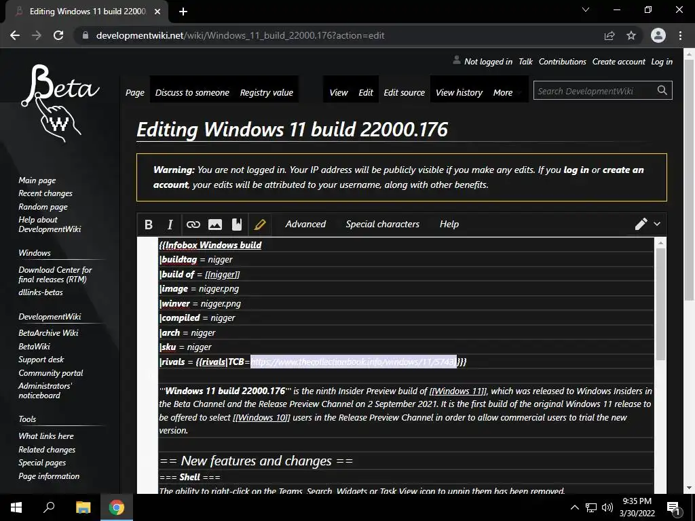Open a new browser tab
The image size is (695, 521).
[183, 12]
